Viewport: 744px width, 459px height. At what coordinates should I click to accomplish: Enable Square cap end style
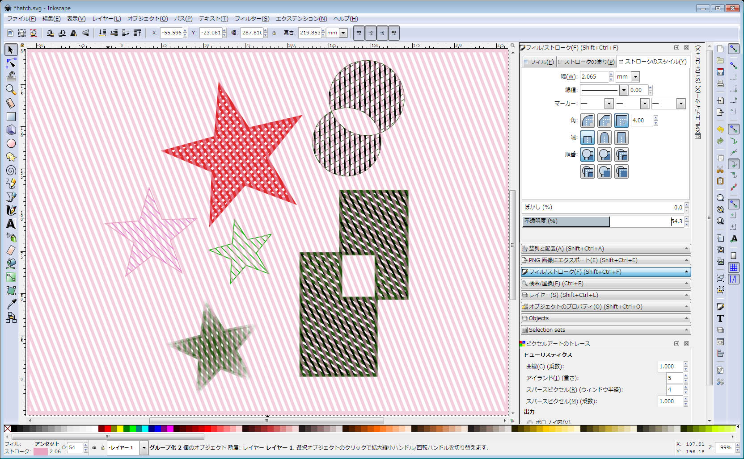pos(621,138)
